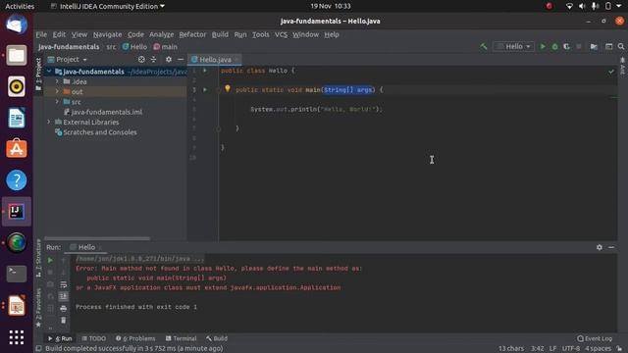Open the Project view selector dropdown
The height and width of the screenshot is (353, 628).
tap(68, 59)
